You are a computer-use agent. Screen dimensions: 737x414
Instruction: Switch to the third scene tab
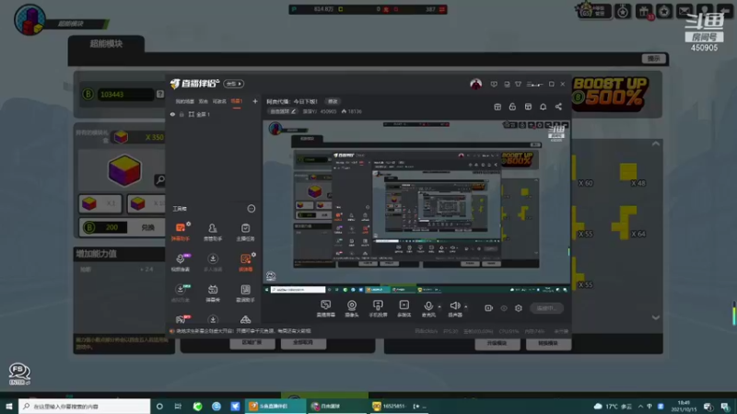pos(219,101)
